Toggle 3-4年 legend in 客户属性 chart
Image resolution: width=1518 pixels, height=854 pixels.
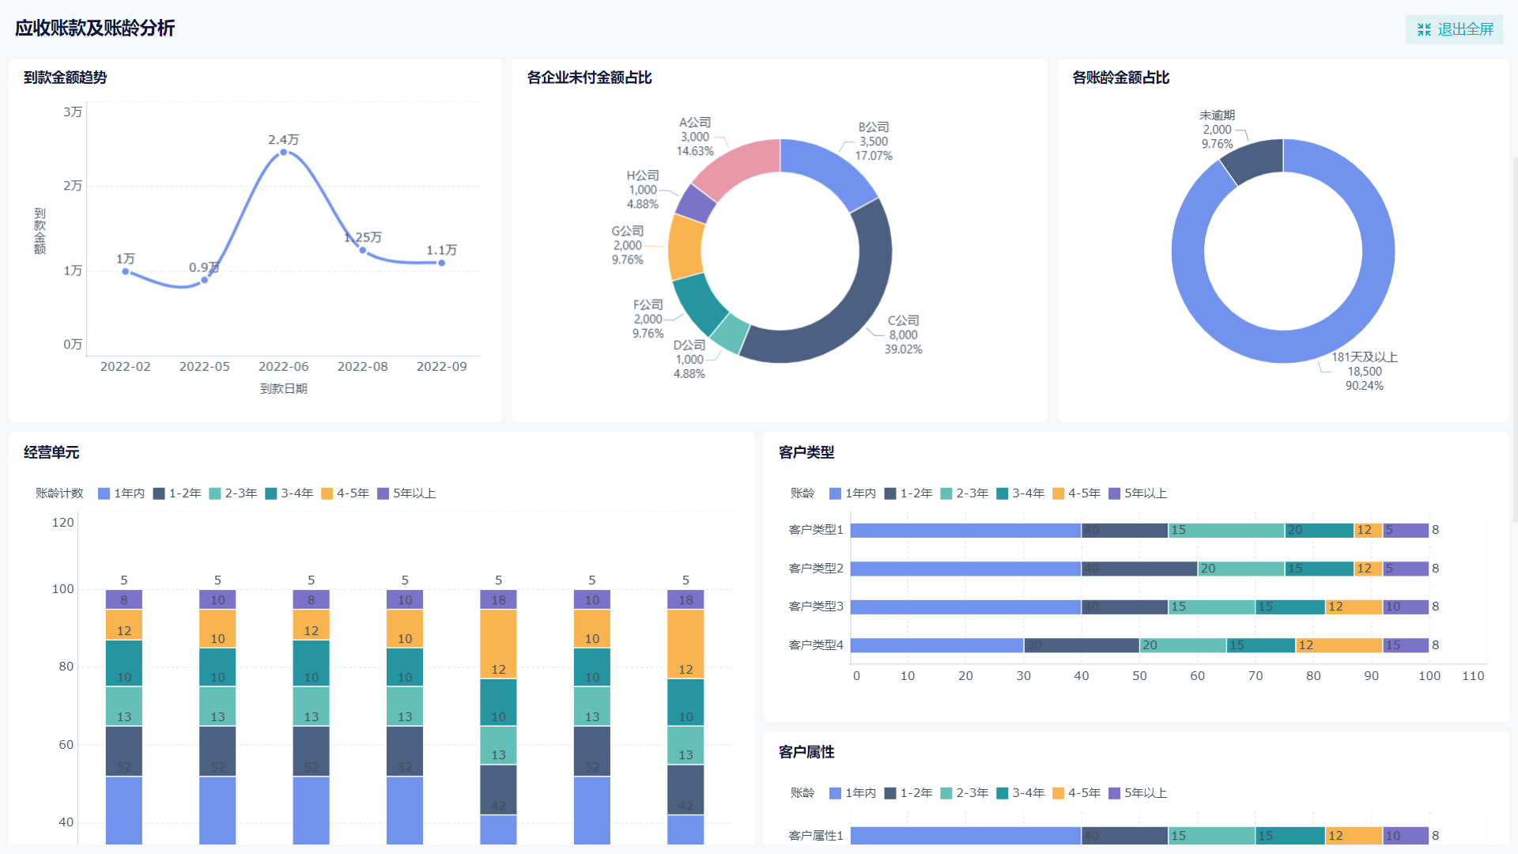1021,793
